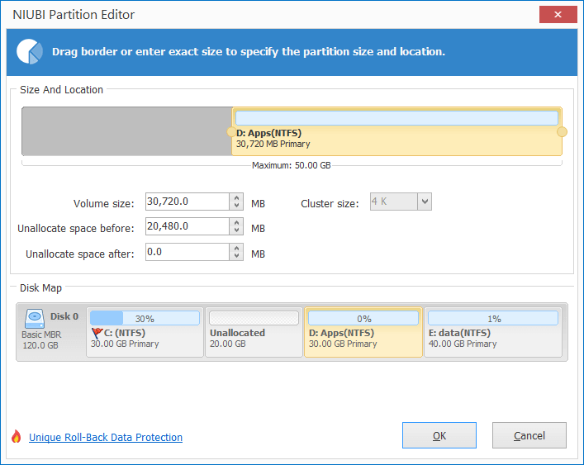
Task: Click the red flag icon beside C: (NTFS)
Action: (97, 333)
